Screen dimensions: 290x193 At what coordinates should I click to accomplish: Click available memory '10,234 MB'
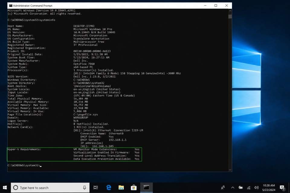tap(81, 102)
